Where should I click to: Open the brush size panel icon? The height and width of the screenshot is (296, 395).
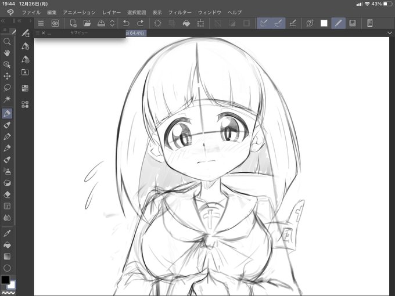[25, 59]
